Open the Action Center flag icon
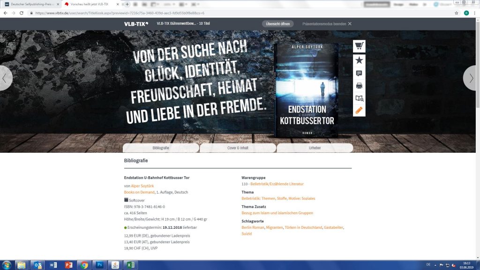480x270 pixels. (x=442, y=265)
